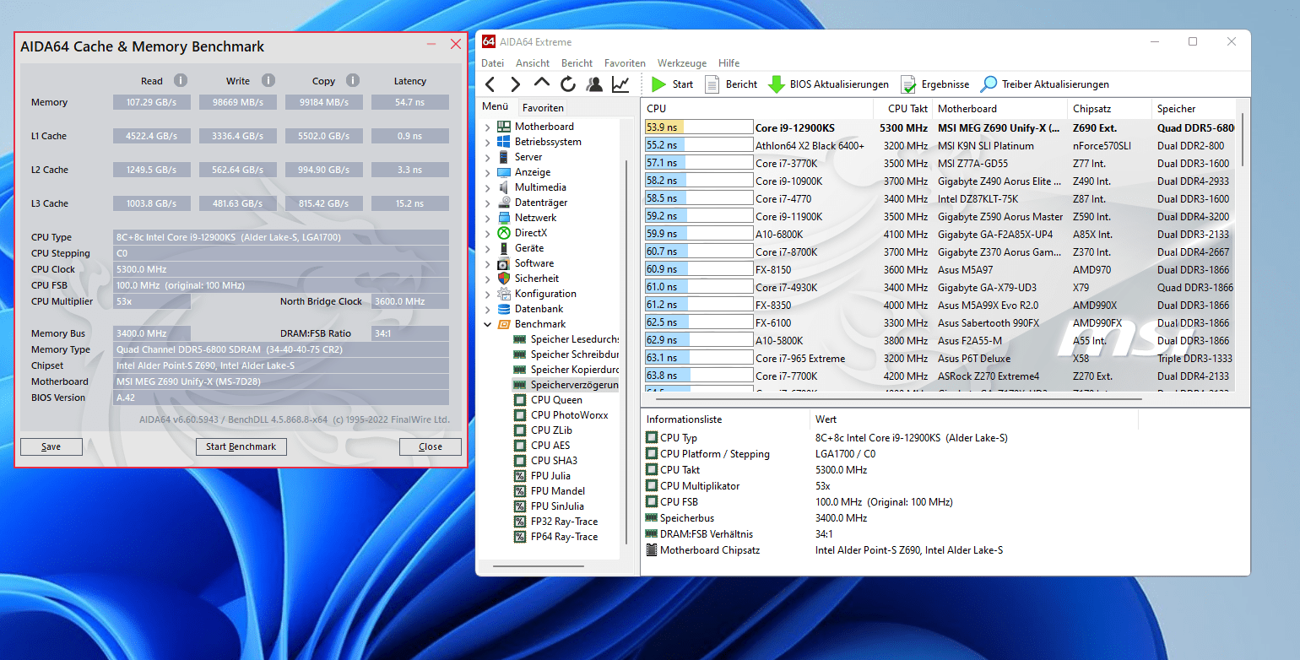
Task: Click the FPU Julia benchmark icon
Action: [521, 476]
